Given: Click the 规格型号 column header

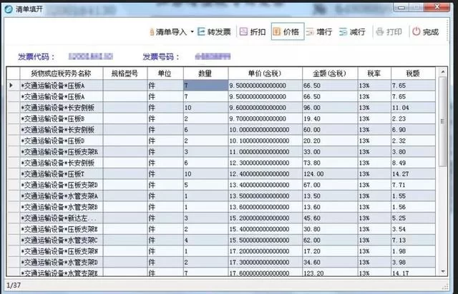Looking at the screenshot, I should tap(124, 73).
